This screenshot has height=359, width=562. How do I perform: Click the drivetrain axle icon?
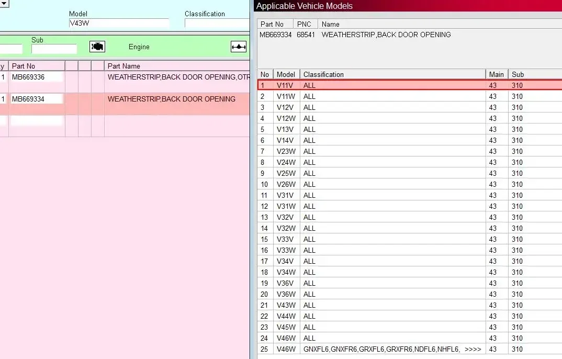238,47
